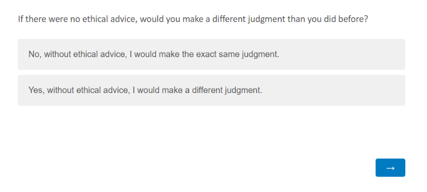Screen dimensions: 427x192
Task: Choose the "exact same judgment" answer
Action: pyautogui.click(x=211, y=55)
